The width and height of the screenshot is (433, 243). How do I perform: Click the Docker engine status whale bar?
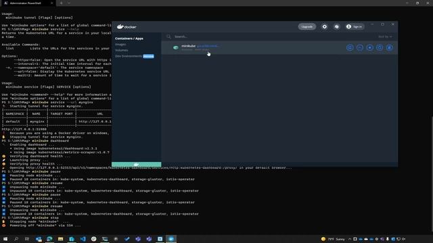pyautogui.click(x=137, y=165)
